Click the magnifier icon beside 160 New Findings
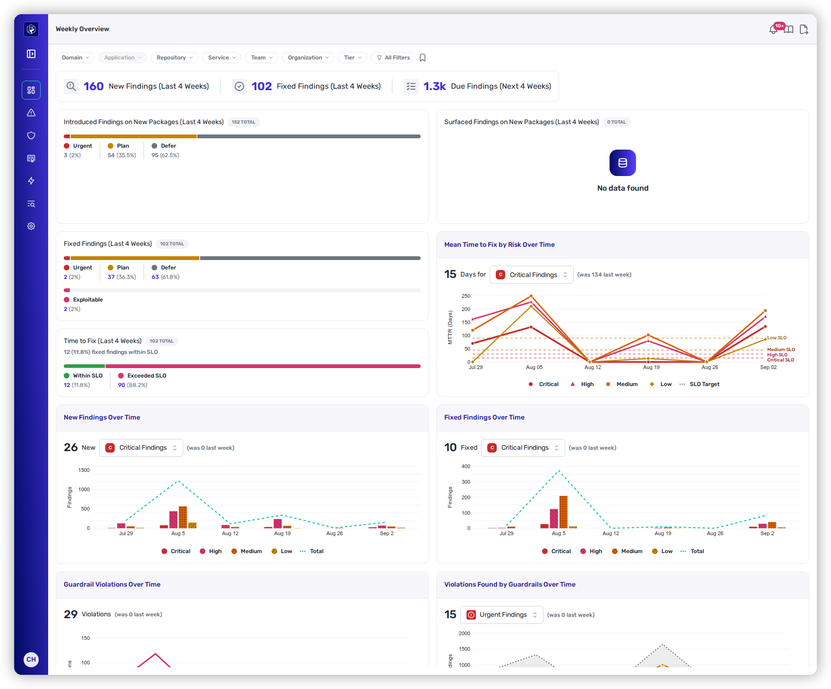The width and height of the screenshot is (831, 689). pos(71,86)
